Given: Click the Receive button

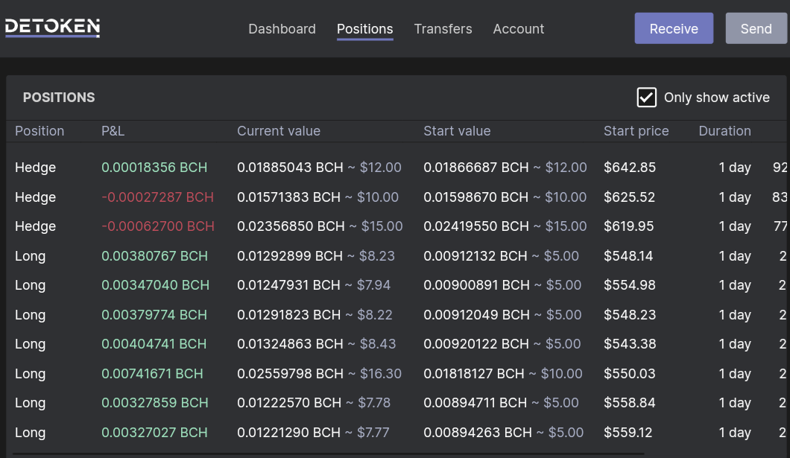Looking at the screenshot, I should [674, 28].
